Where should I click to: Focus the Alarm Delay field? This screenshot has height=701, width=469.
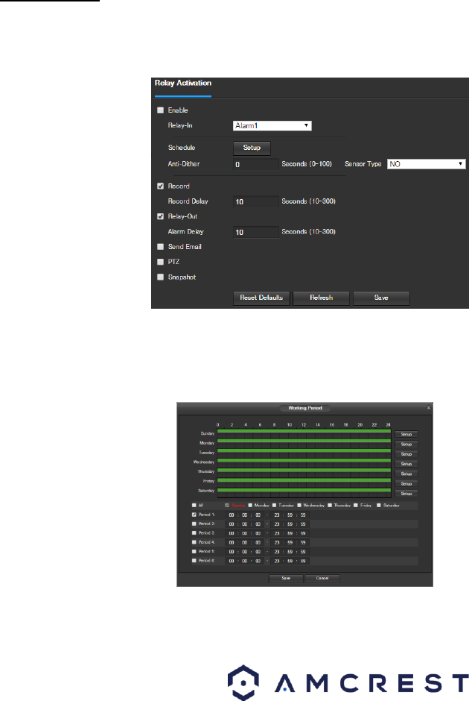point(256,233)
